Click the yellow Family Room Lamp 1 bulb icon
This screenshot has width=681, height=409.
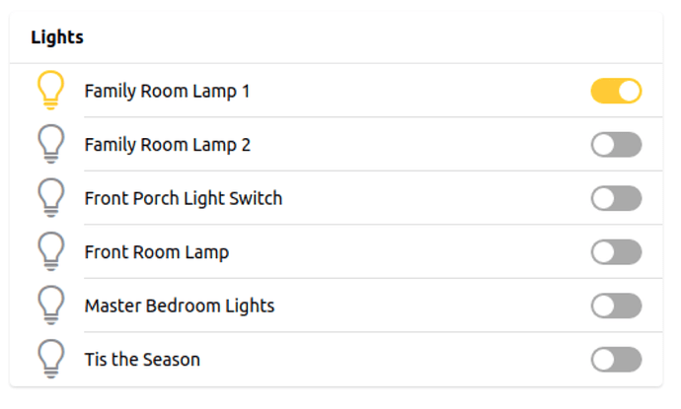[50, 91]
